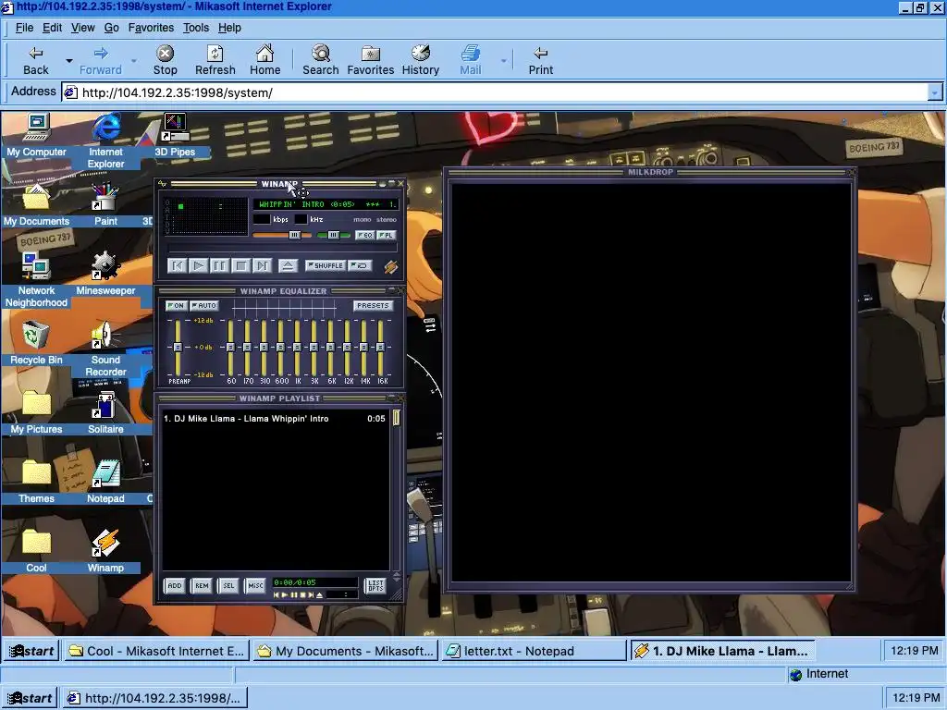Select Network Neighborhood desktop icon

click(x=36, y=279)
